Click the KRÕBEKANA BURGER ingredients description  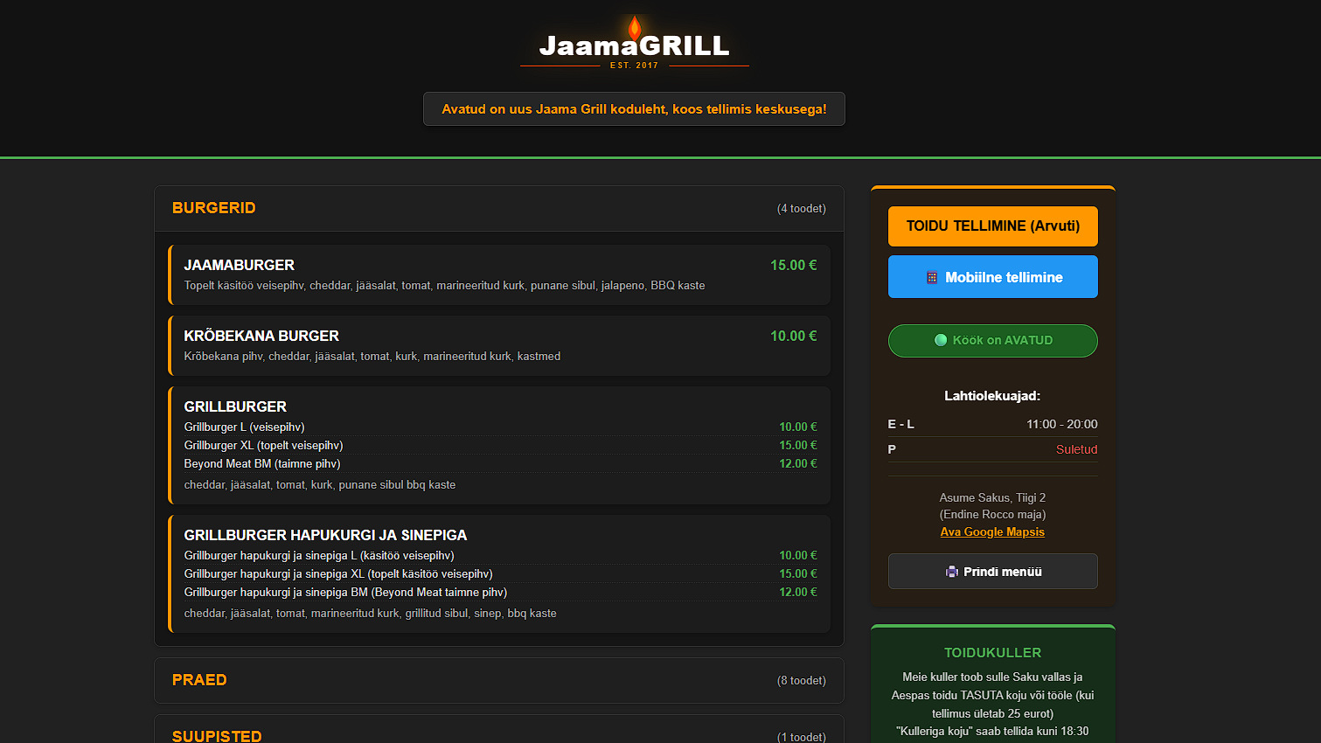tap(372, 356)
